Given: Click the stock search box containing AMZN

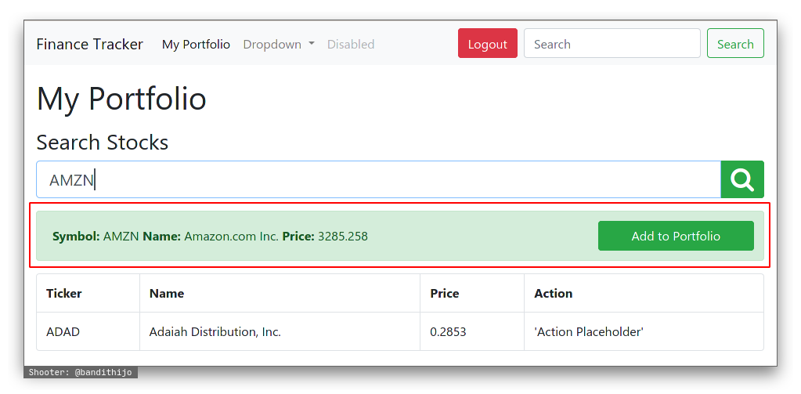Looking at the screenshot, I should (x=377, y=179).
